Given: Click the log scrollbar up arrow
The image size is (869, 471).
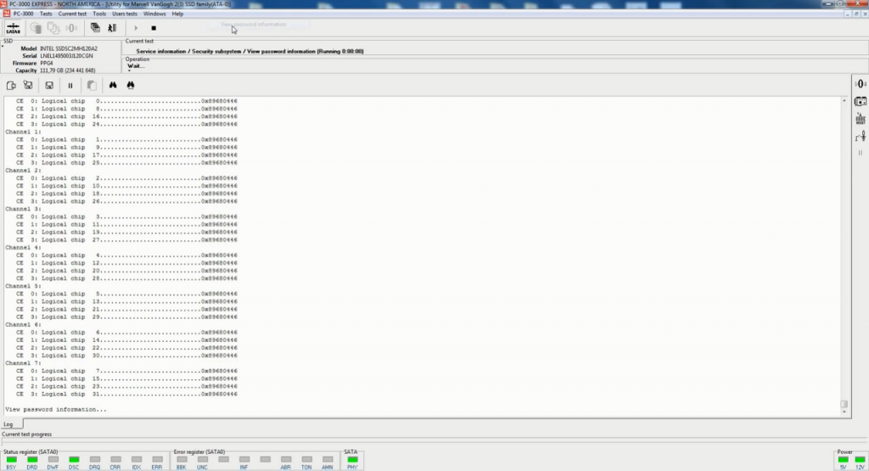Looking at the screenshot, I should pyautogui.click(x=844, y=101).
